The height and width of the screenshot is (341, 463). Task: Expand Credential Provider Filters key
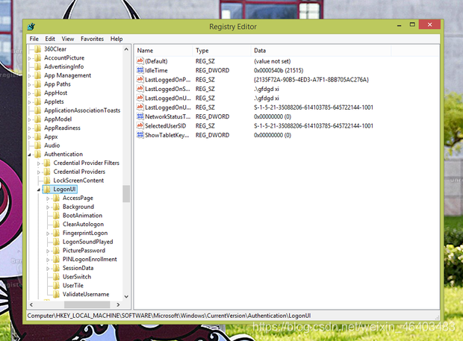tap(39, 163)
